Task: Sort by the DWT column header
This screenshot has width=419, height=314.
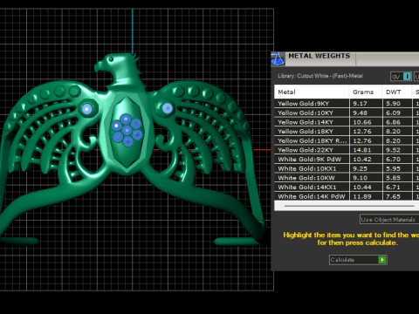Action: pos(397,92)
